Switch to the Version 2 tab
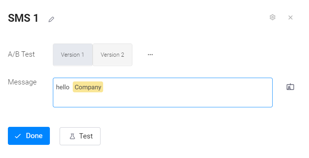 coord(112,55)
